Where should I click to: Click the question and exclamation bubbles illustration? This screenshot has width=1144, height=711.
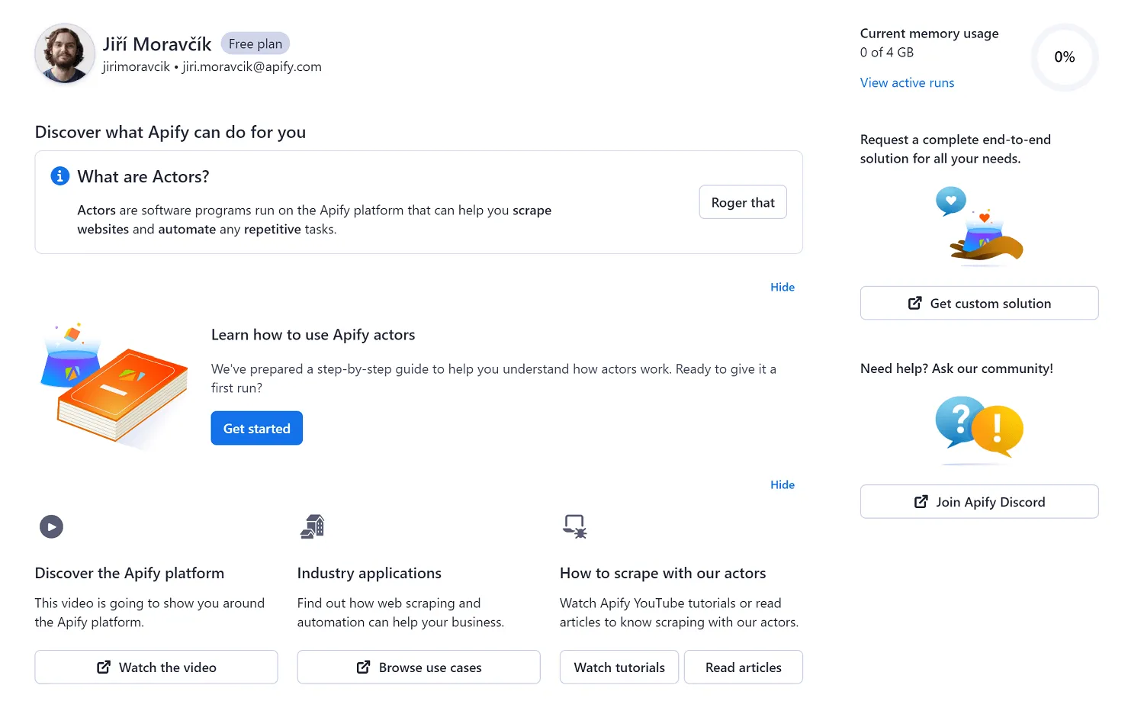tap(979, 429)
